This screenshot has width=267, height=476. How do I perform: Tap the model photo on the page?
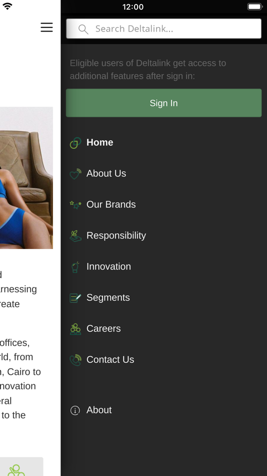pos(26,177)
